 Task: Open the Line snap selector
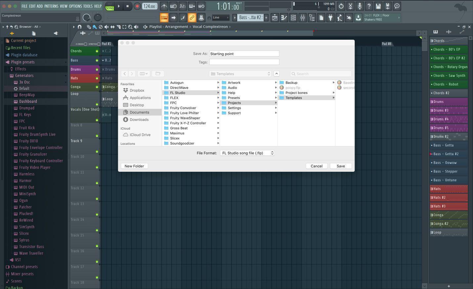click(221, 18)
